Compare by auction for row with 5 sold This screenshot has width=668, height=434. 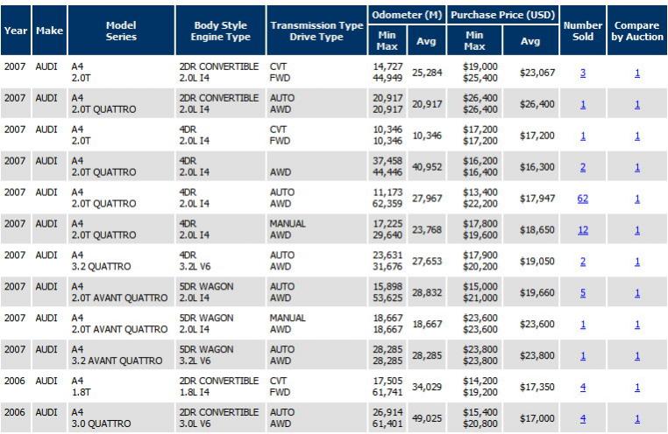637,293
